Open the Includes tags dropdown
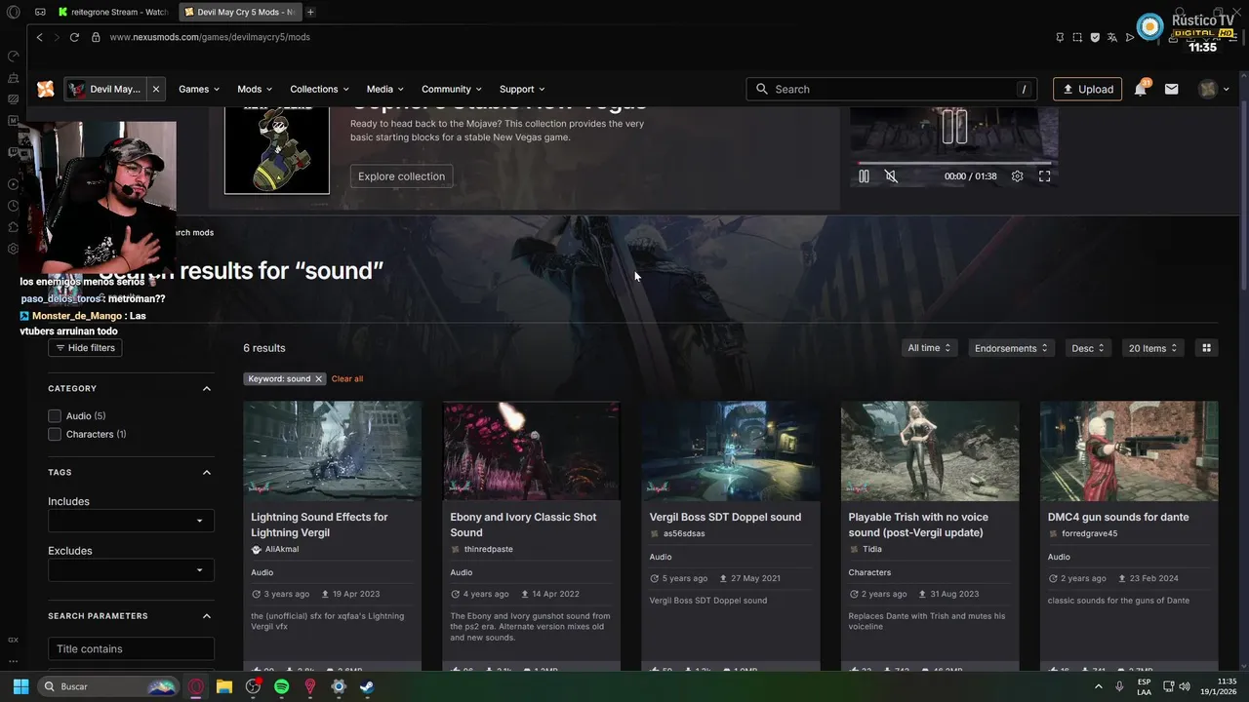Screen dimensions: 1249x702 (x=131, y=521)
